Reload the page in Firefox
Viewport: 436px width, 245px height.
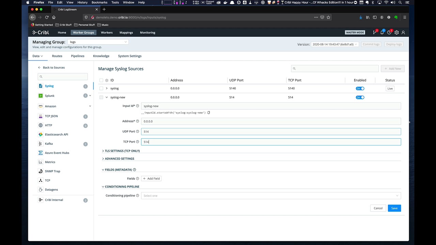click(x=47, y=17)
